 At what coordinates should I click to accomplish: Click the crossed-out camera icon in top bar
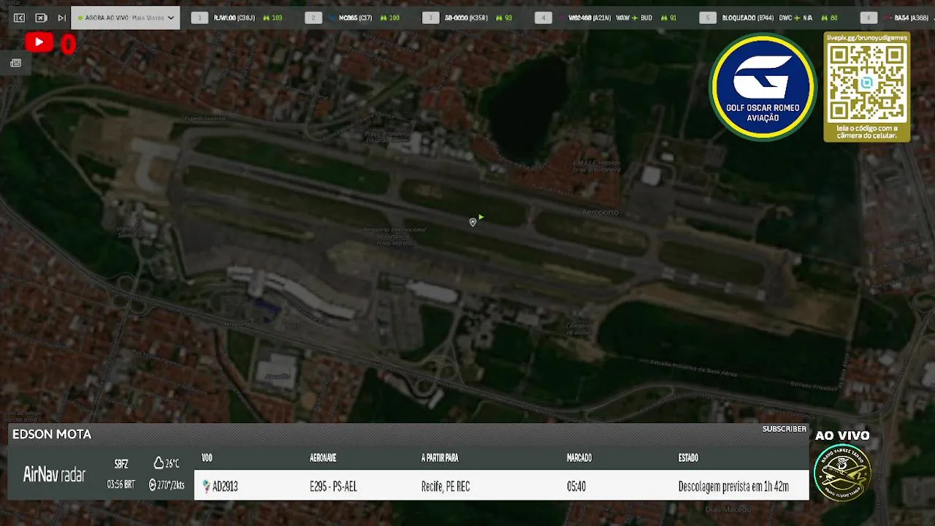click(x=41, y=18)
